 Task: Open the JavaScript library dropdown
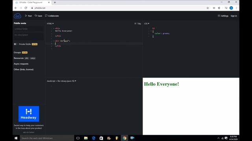(61, 81)
